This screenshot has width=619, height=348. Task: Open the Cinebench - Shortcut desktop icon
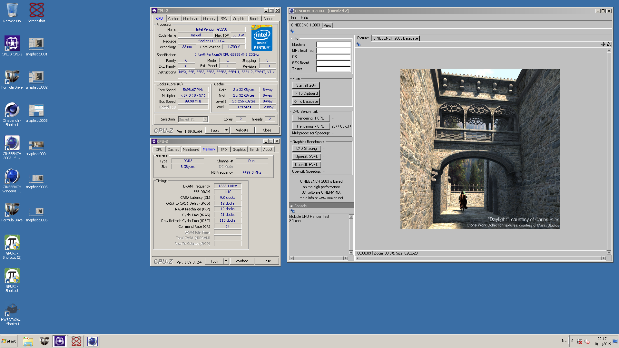pos(12,114)
